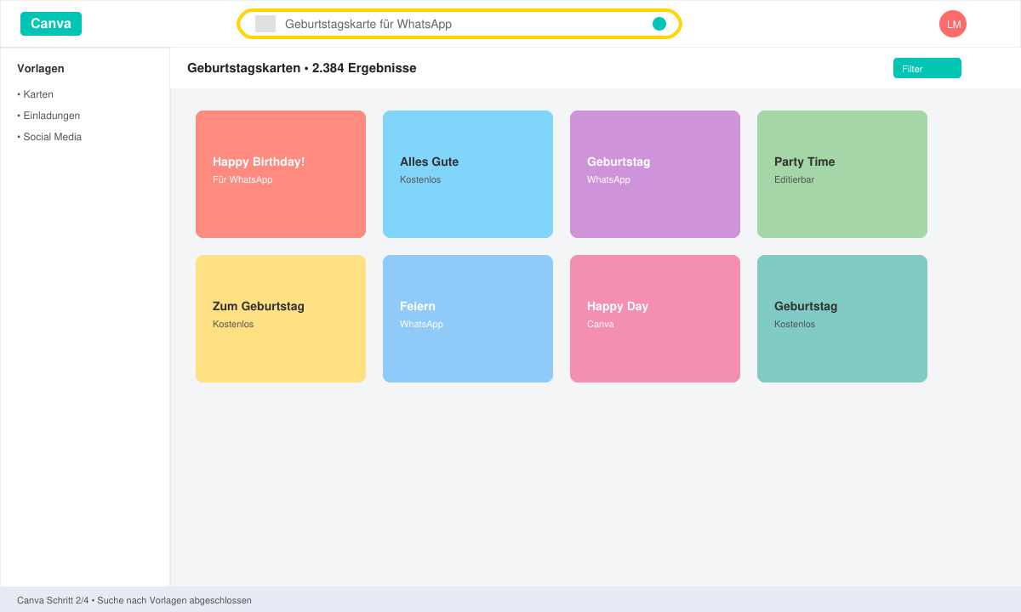Click the Canva logo

(x=51, y=24)
